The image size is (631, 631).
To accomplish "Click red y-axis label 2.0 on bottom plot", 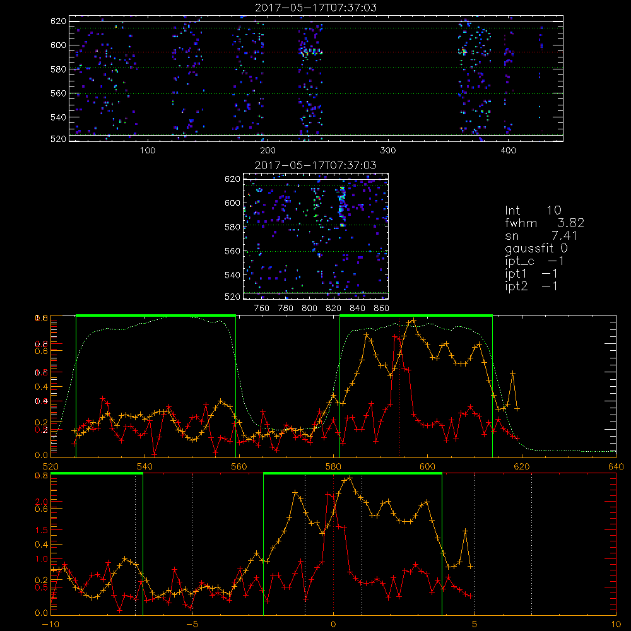I will pos(42,502).
